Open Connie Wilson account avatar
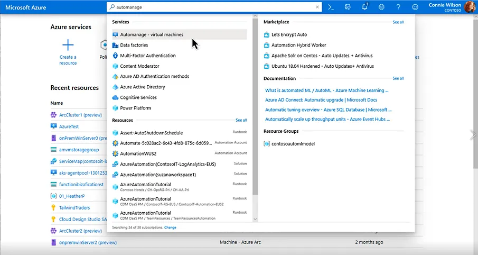 (x=470, y=7)
